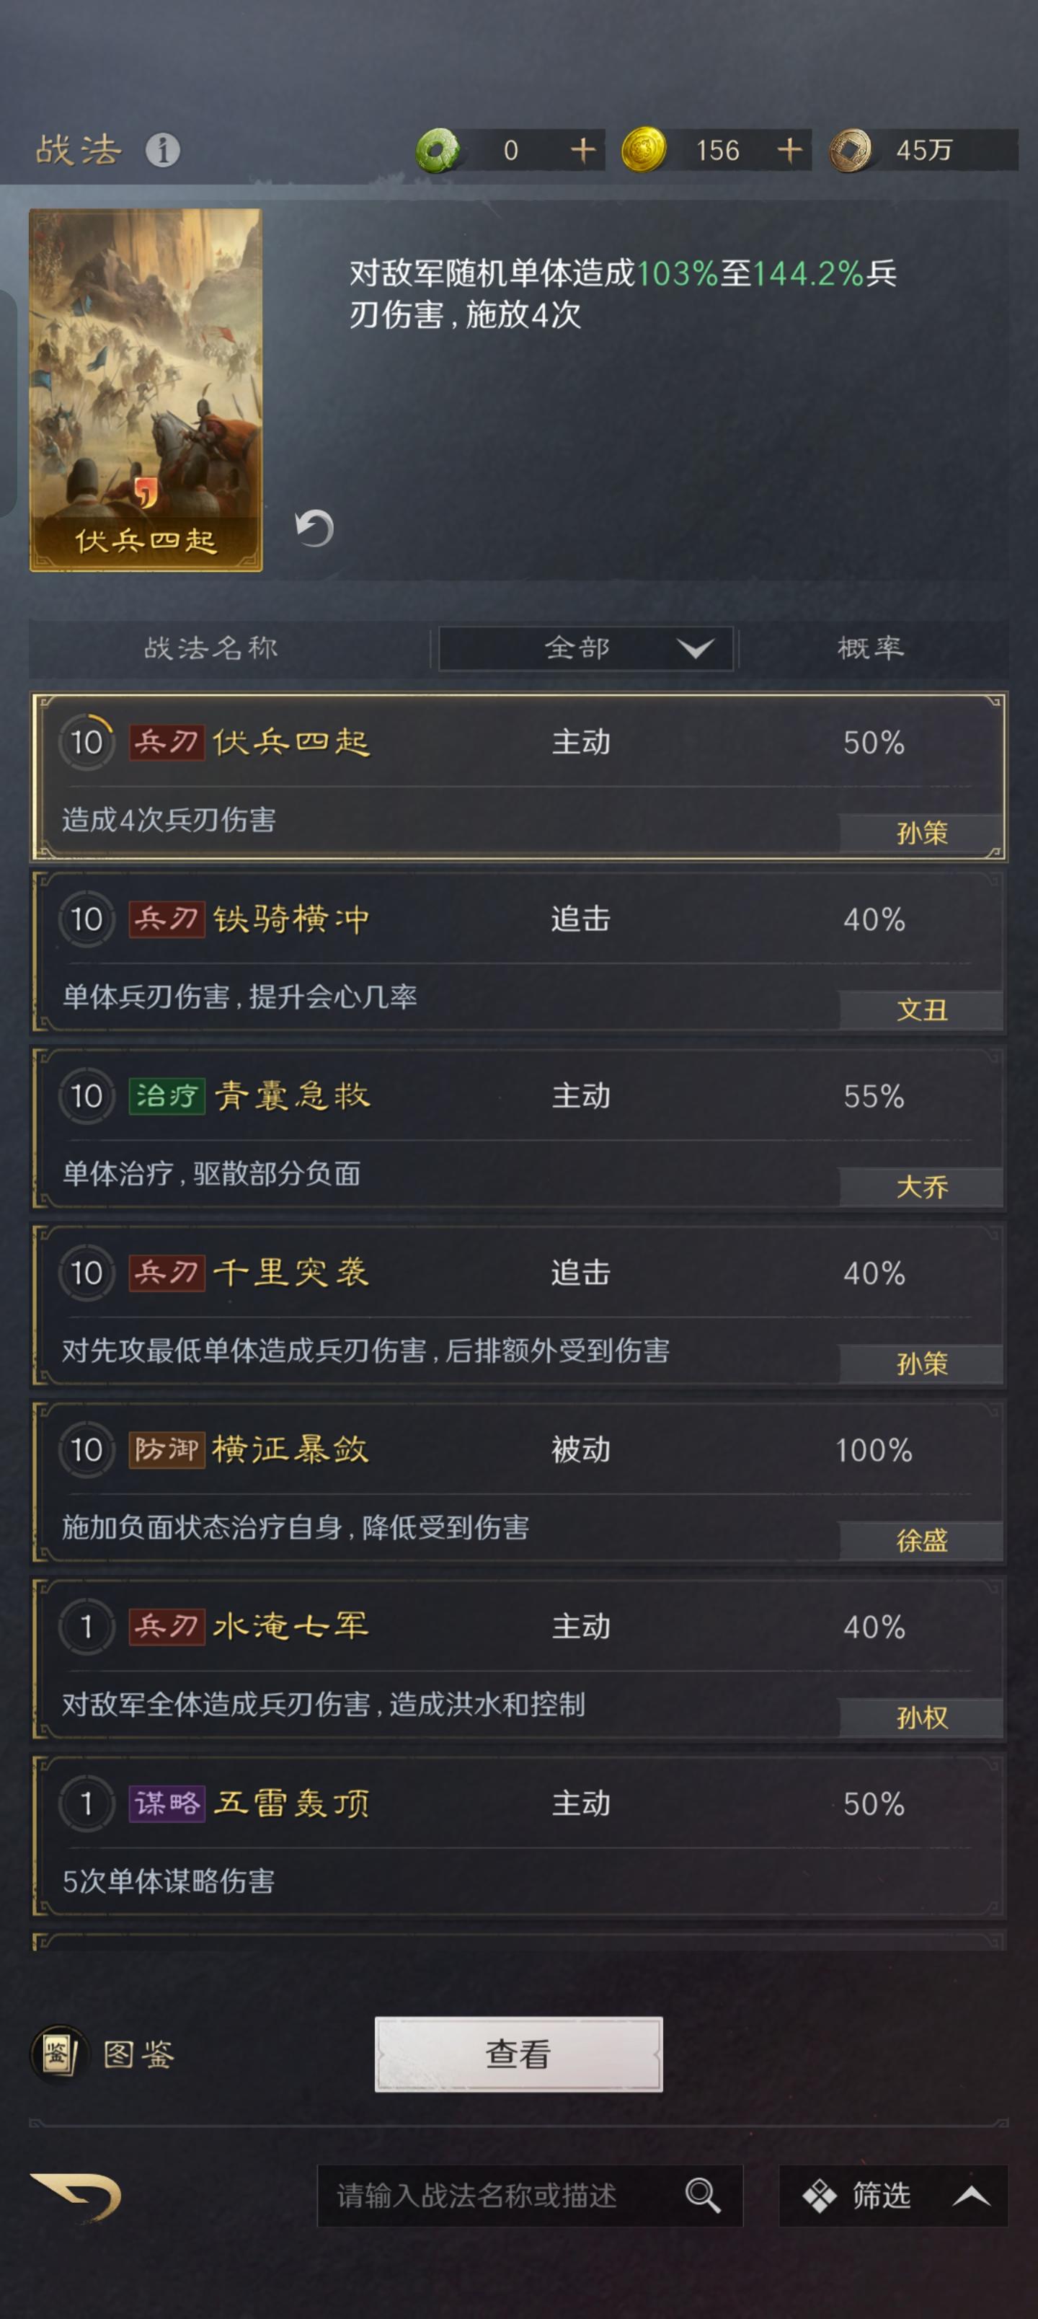Image resolution: width=1038 pixels, height=2319 pixels.
Task: Open 孙策 tag on 伏兵四起 entry
Action: pos(919,834)
